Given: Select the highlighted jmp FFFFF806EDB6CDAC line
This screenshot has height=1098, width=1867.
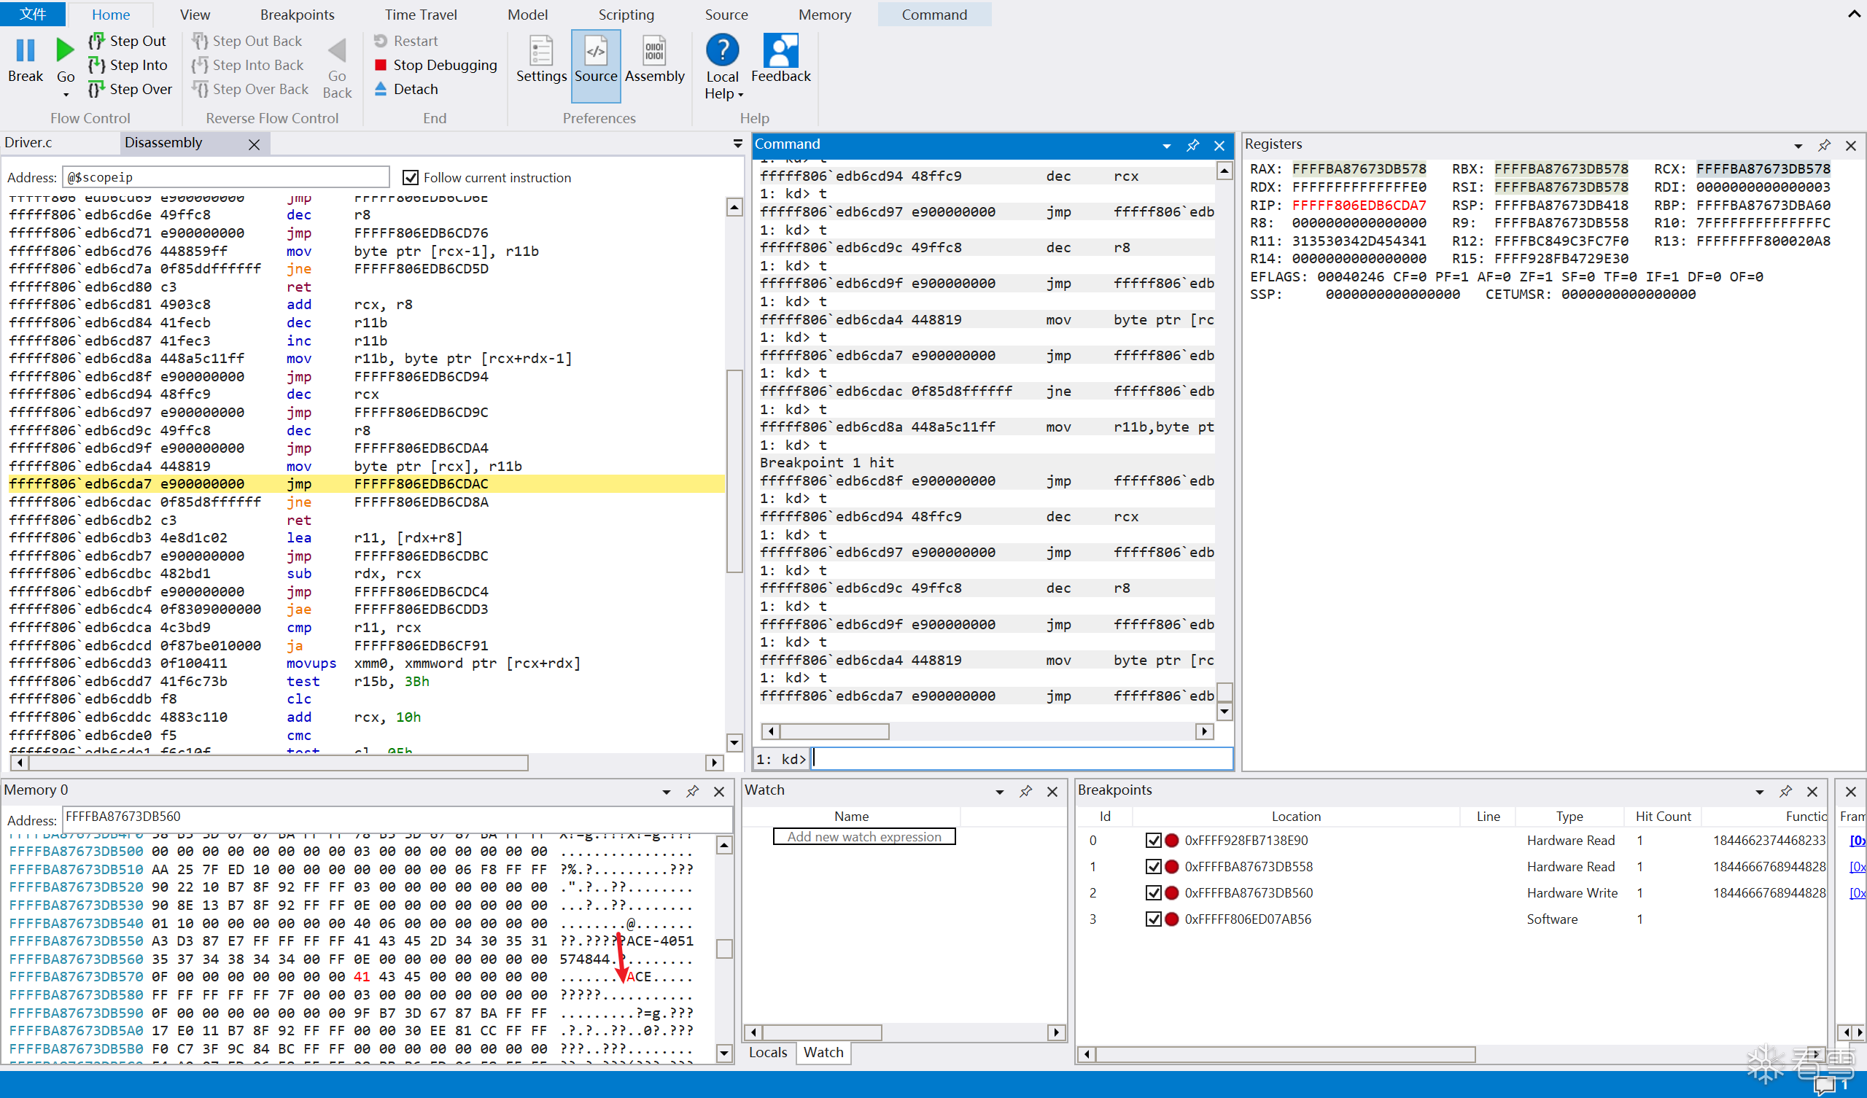Looking at the screenshot, I should point(367,484).
